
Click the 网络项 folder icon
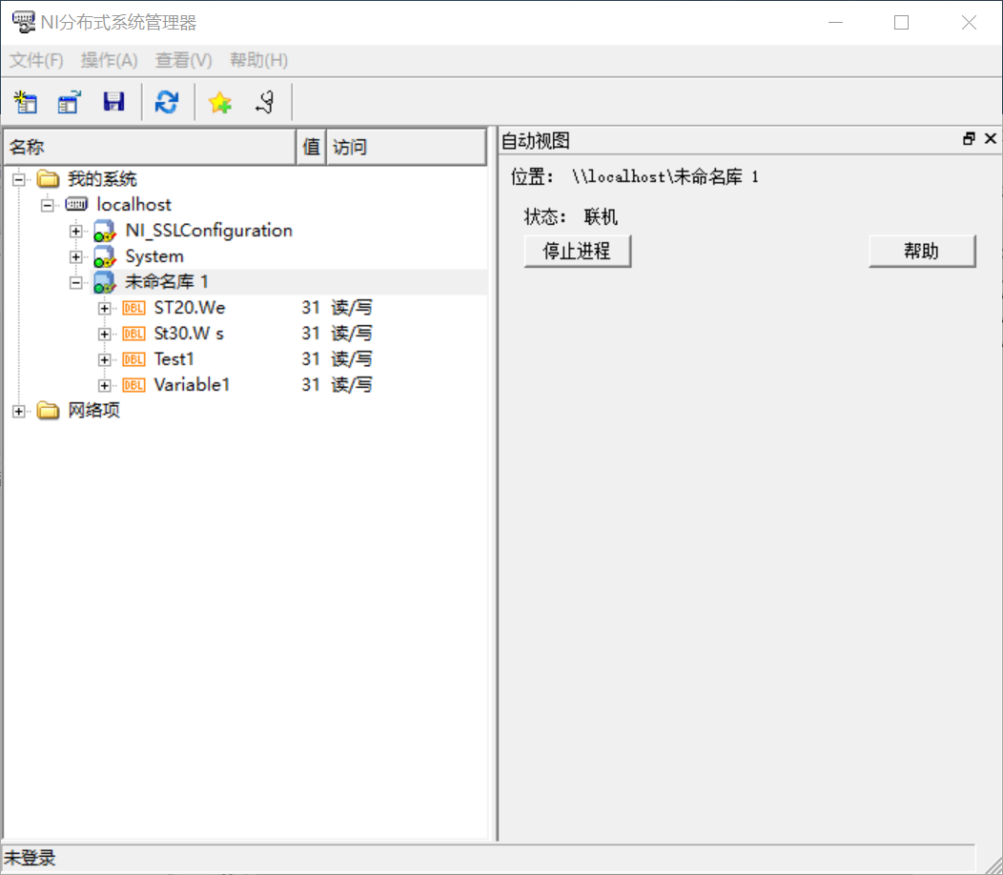(x=48, y=410)
